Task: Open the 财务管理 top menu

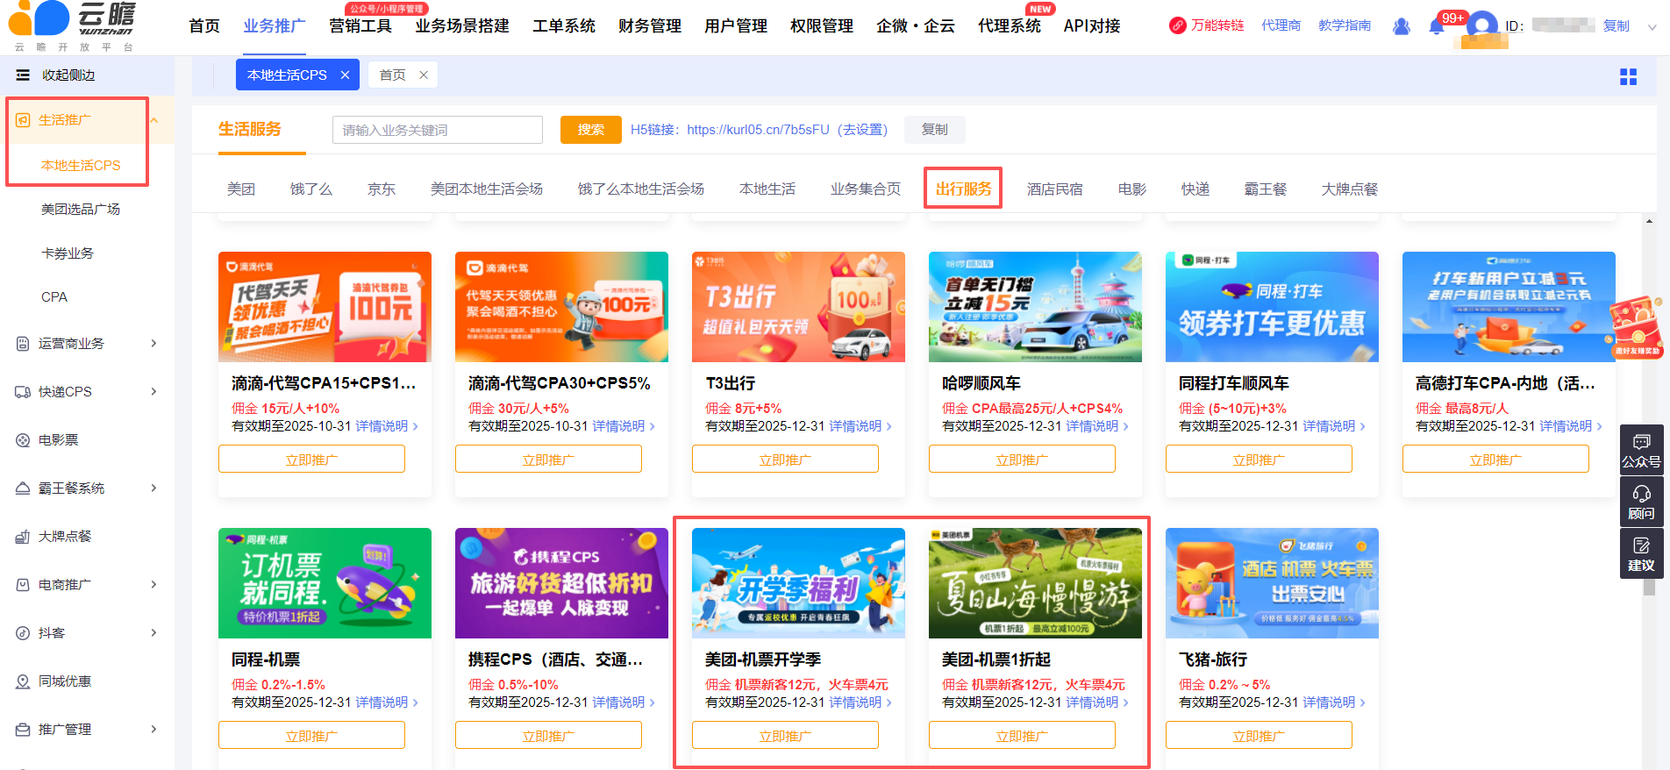Action: click(x=649, y=26)
